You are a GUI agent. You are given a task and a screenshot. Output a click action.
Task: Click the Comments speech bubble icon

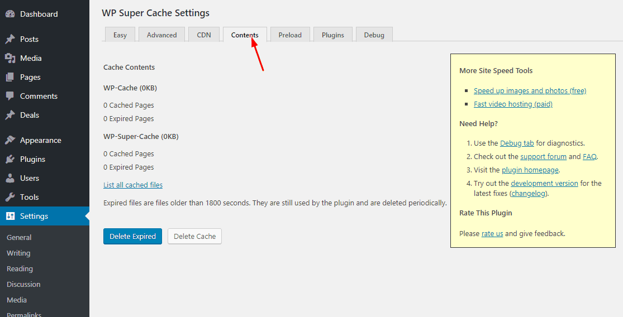pyautogui.click(x=10, y=96)
